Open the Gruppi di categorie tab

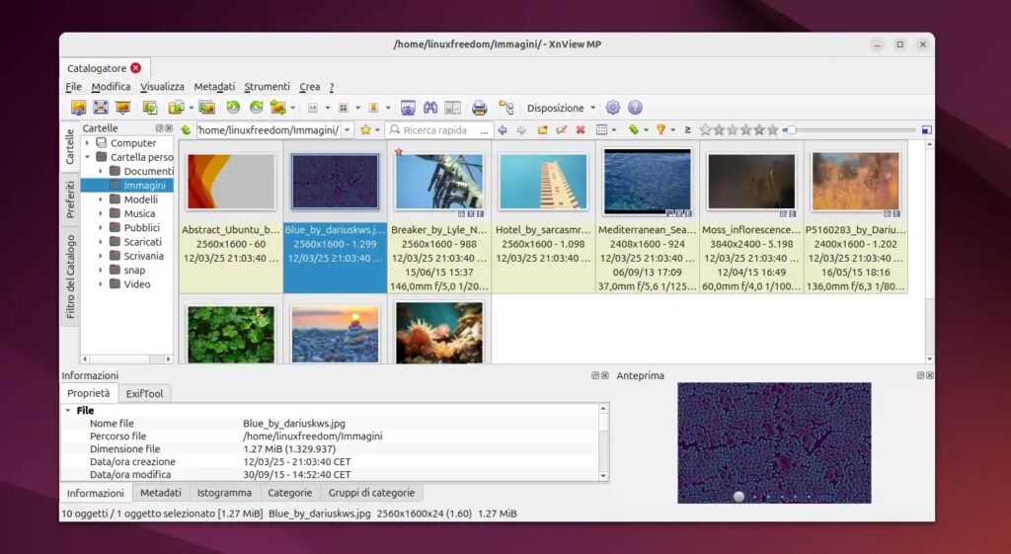coord(371,493)
